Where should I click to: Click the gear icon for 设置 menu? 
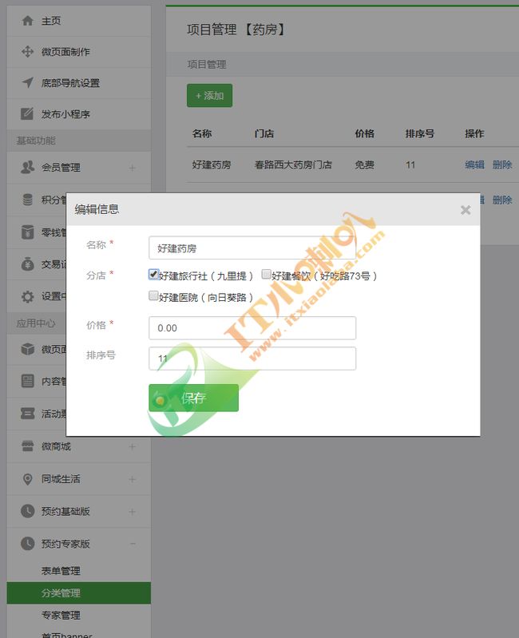click(x=28, y=296)
